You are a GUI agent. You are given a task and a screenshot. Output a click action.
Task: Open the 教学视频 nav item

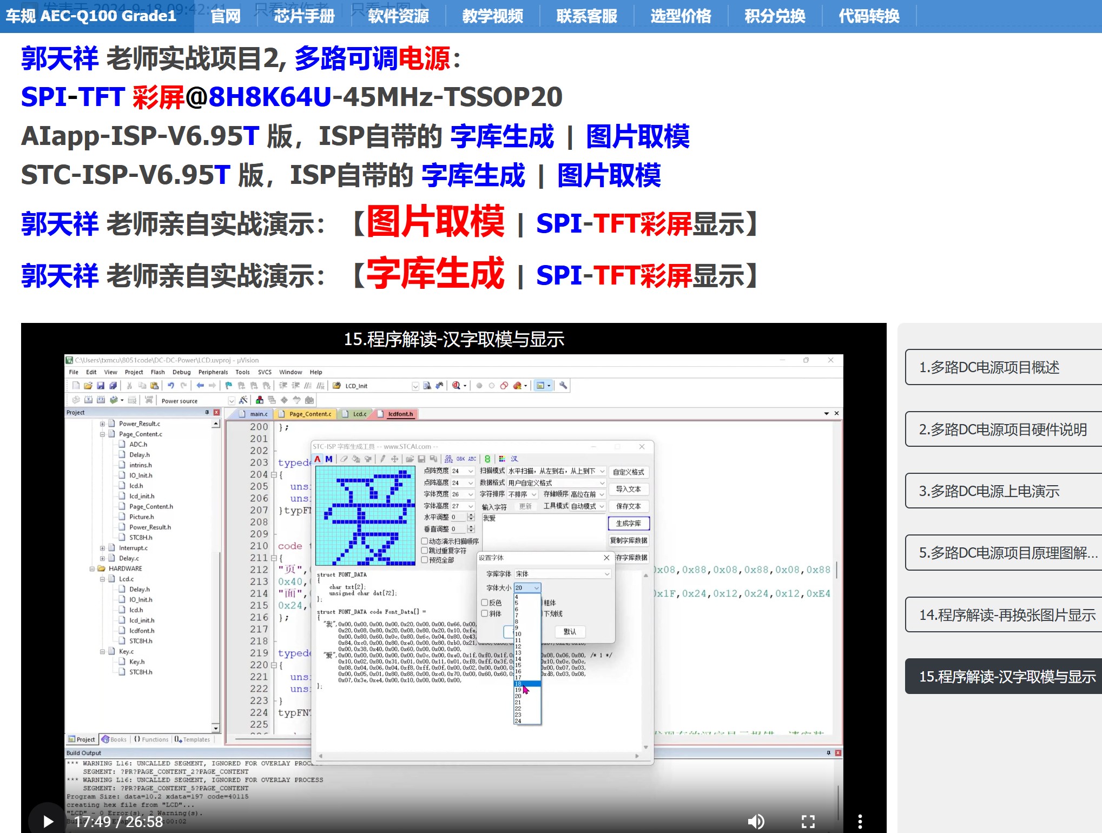pos(492,16)
